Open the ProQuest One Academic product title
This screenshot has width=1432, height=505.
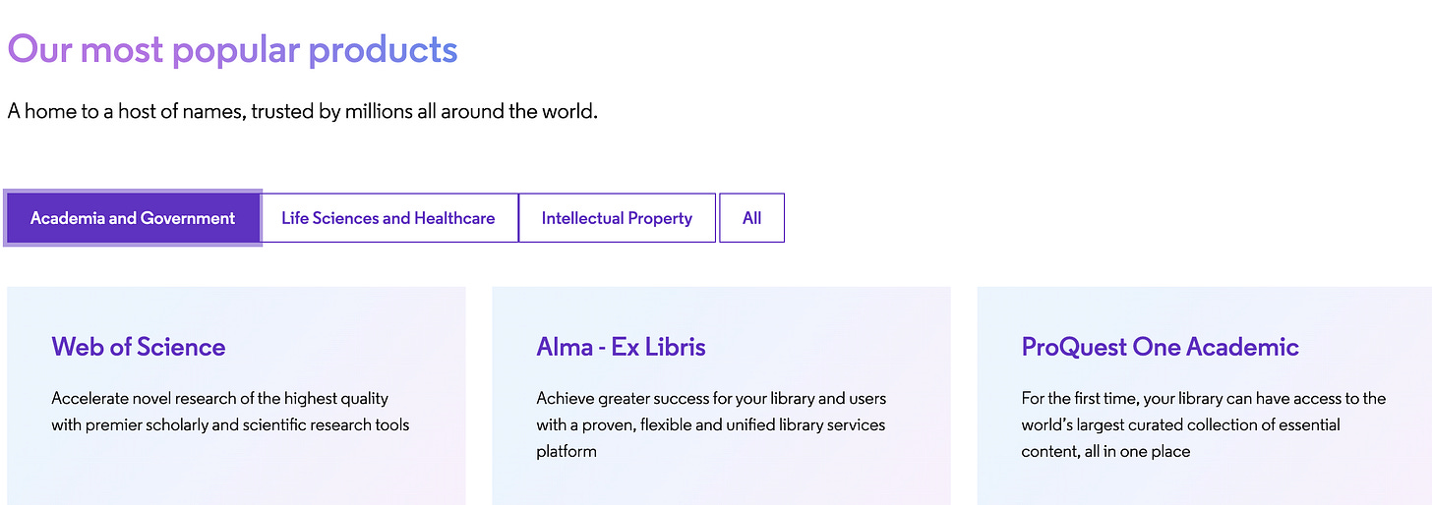click(1161, 347)
